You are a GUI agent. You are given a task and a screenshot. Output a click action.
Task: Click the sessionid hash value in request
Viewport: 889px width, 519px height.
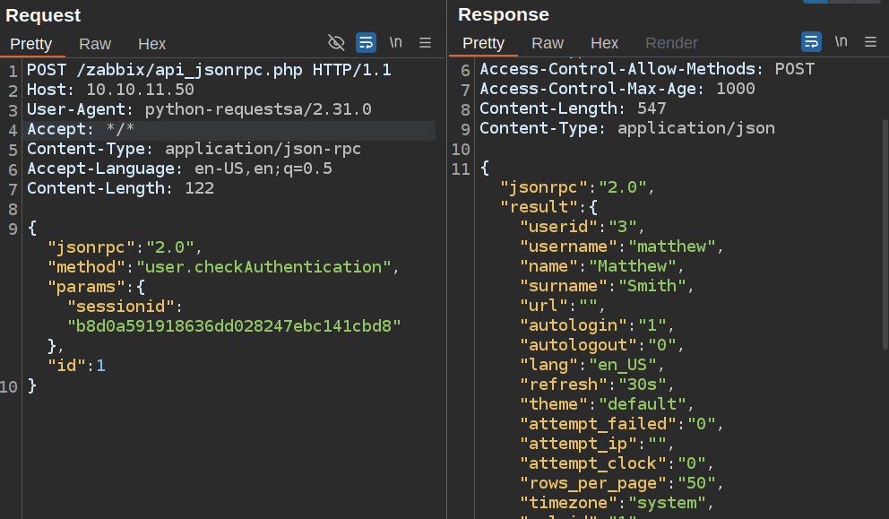tap(234, 325)
